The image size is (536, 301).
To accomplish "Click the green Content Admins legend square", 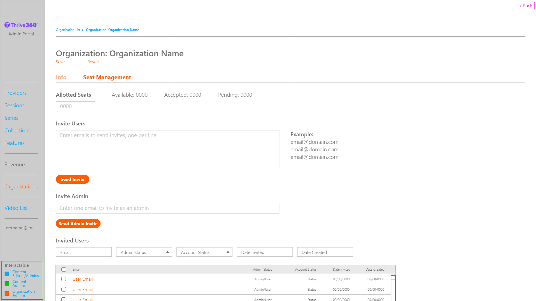I will 7,283.
